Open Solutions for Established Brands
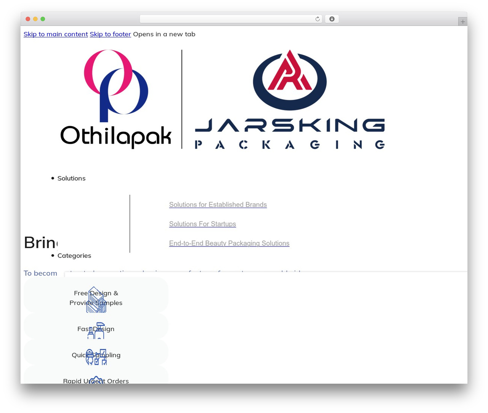The width and height of the screenshot is (488, 413). click(218, 205)
